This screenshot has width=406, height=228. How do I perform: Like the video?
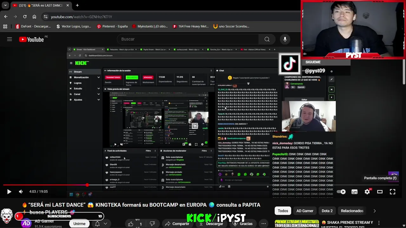point(131,224)
